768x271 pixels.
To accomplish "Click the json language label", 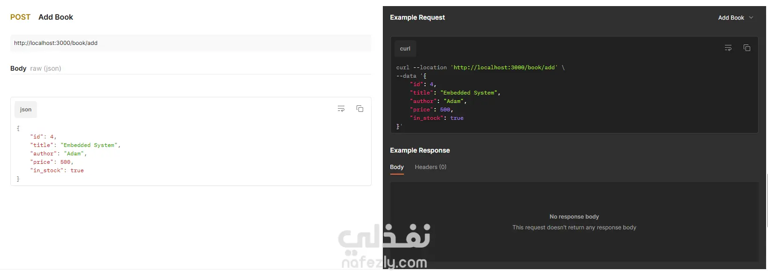I will (26, 110).
